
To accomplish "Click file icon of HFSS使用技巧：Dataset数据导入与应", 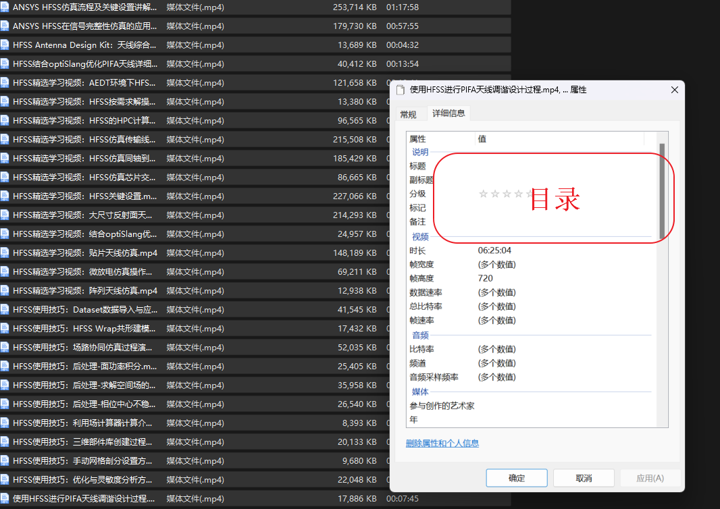I will 5,309.
